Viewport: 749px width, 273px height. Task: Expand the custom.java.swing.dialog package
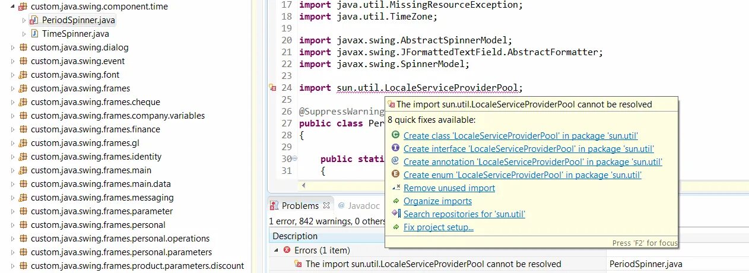(13, 47)
